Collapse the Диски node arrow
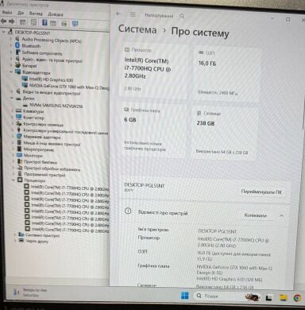 (11, 98)
